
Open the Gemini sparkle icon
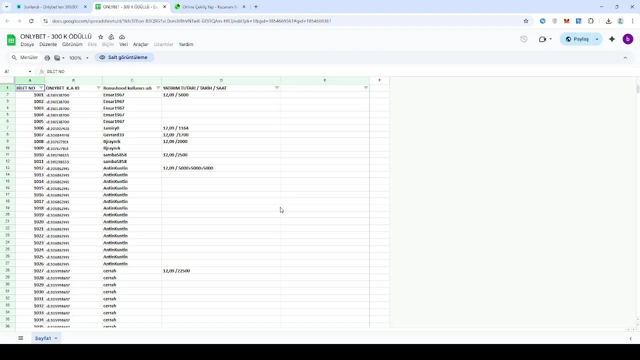611,39
